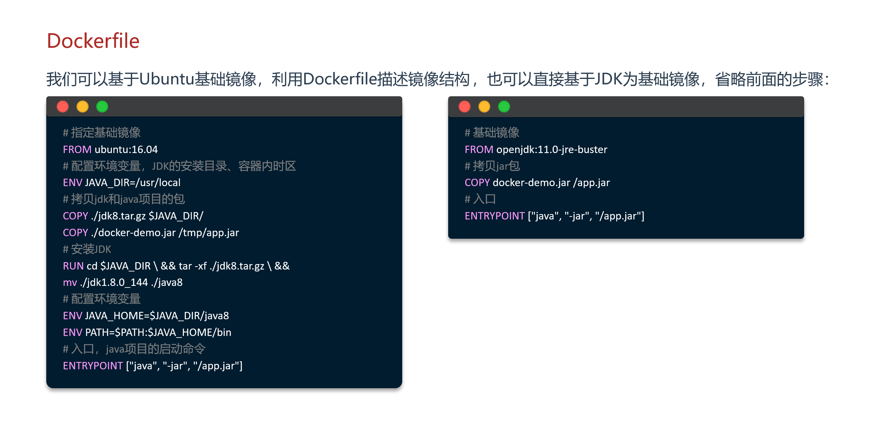Click yellow minimize dot on left code window
Image resolution: width=879 pixels, height=429 pixels.
(x=82, y=107)
